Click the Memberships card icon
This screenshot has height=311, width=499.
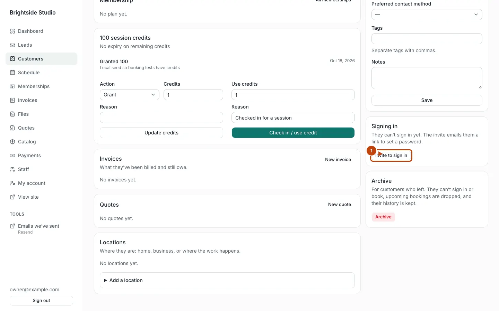pyautogui.click(x=12, y=86)
